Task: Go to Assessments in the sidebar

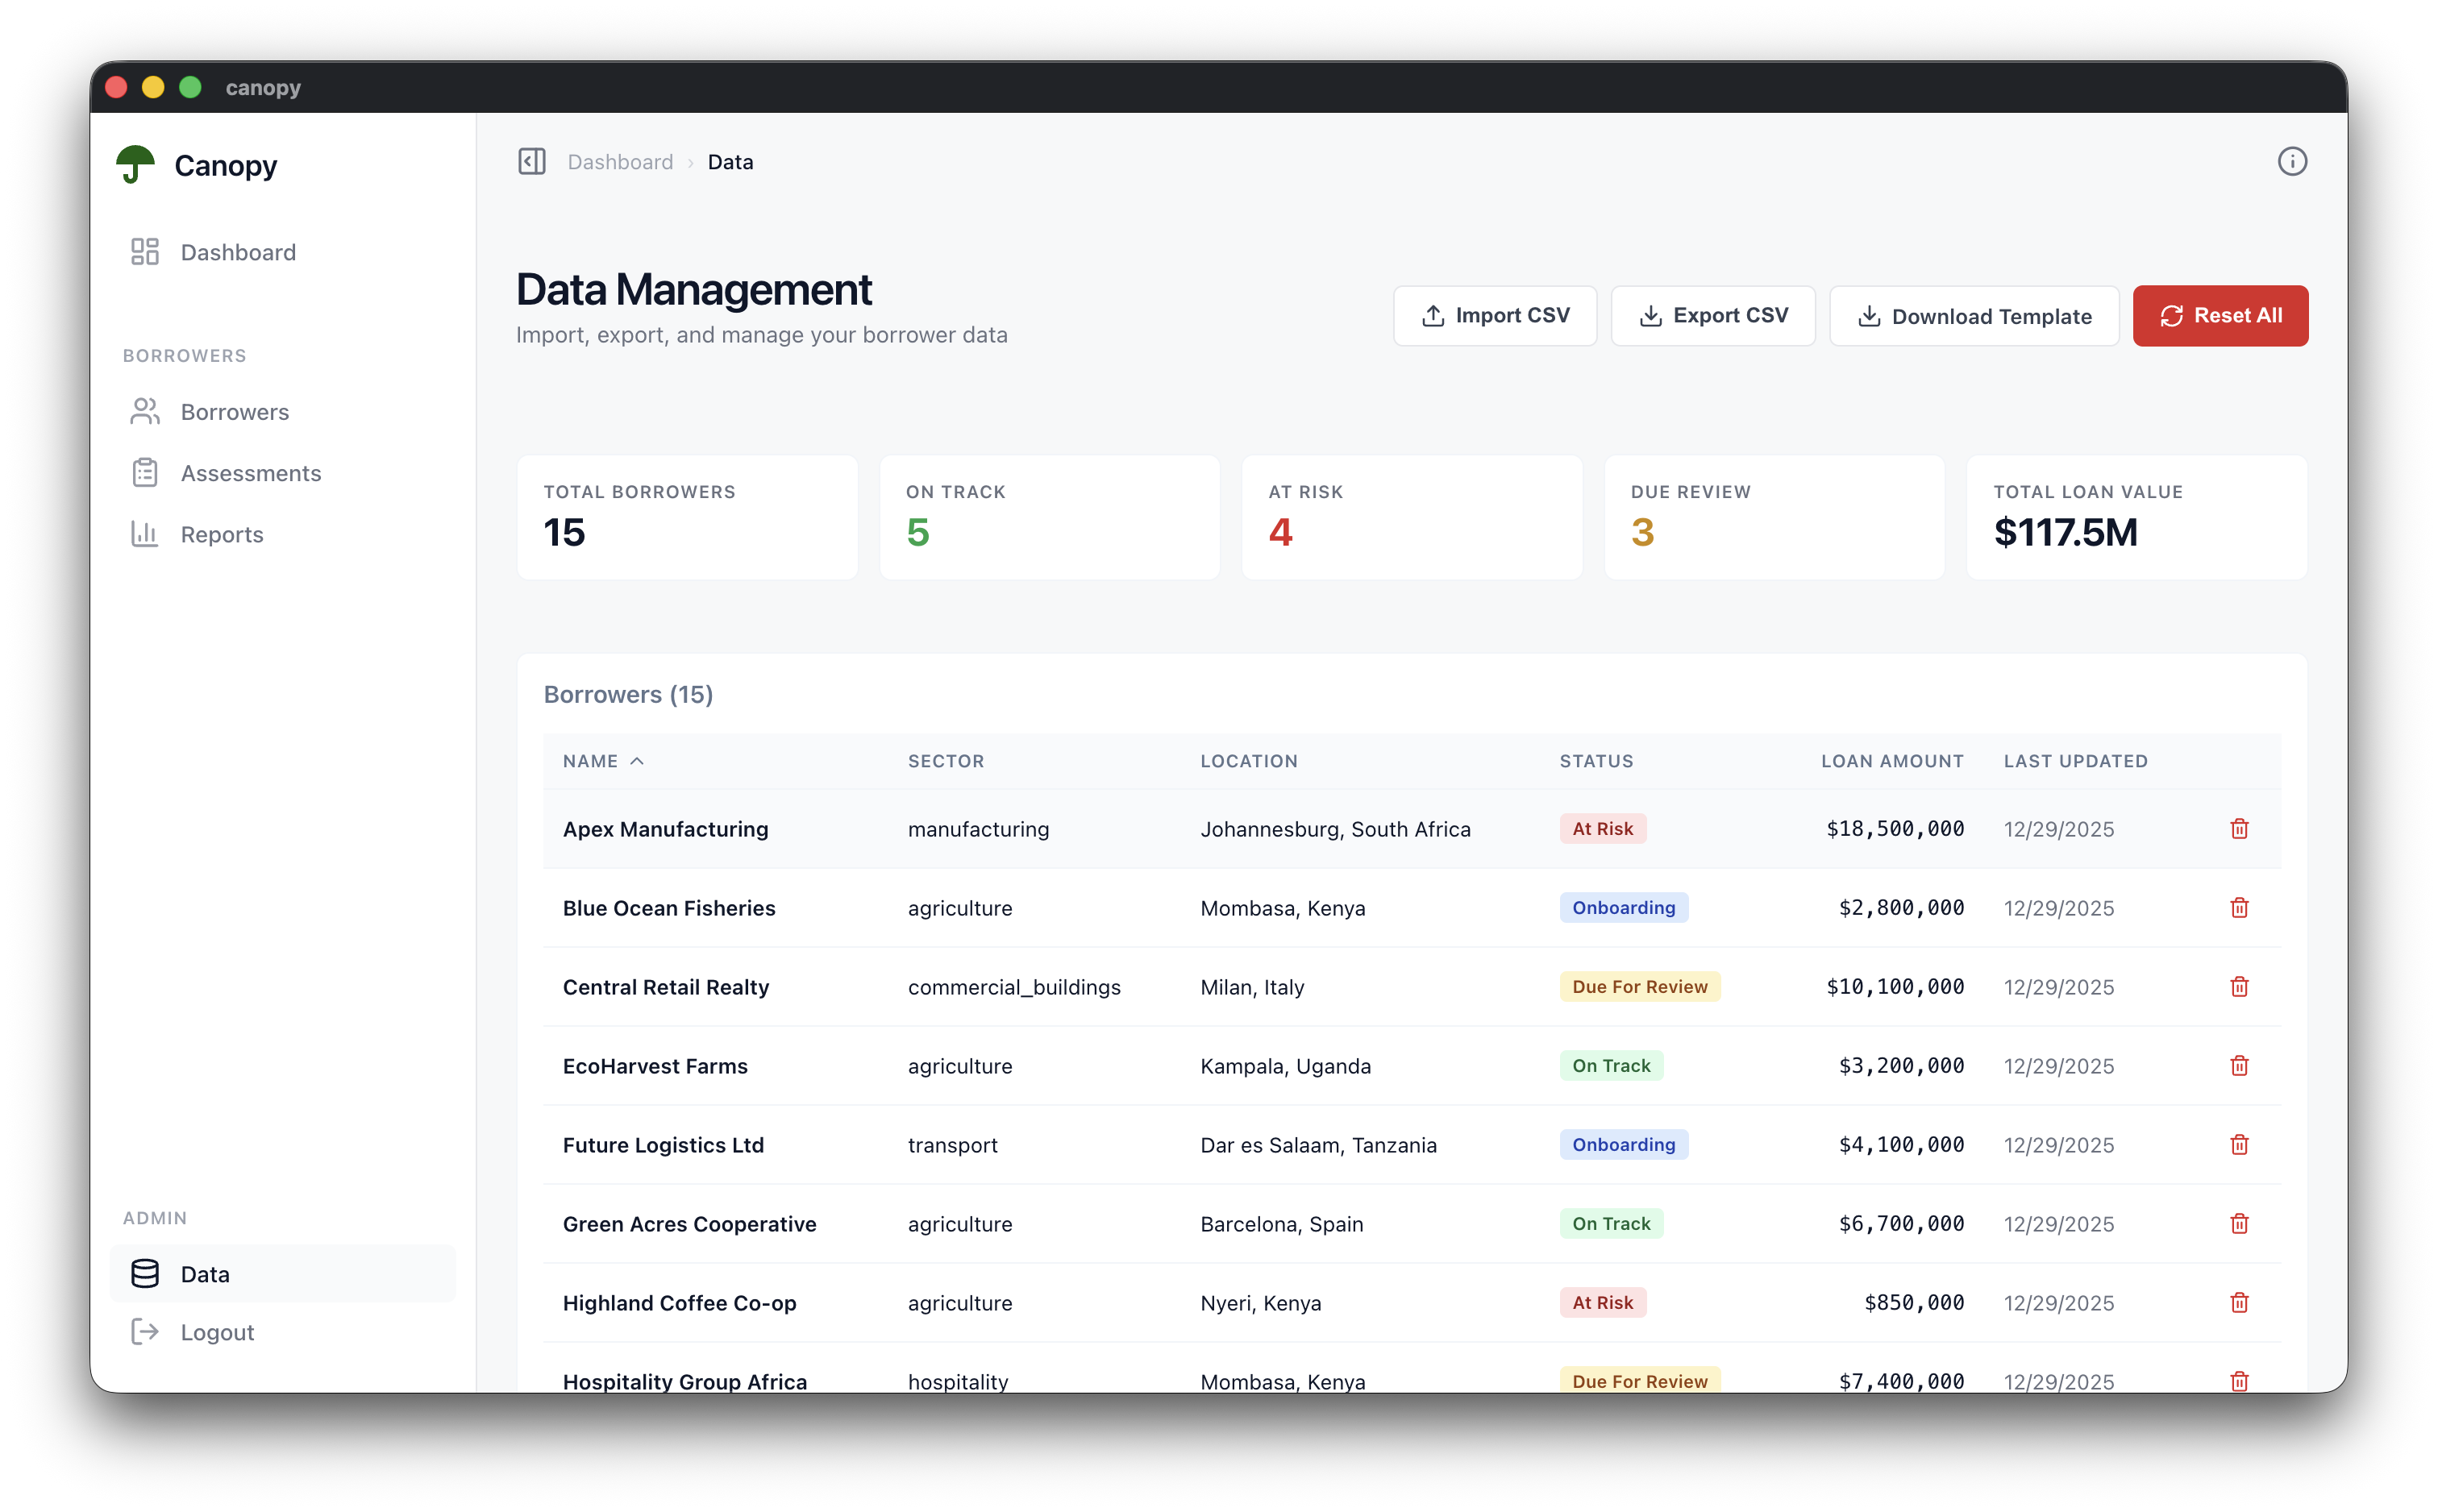Action: tap(250, 473)
